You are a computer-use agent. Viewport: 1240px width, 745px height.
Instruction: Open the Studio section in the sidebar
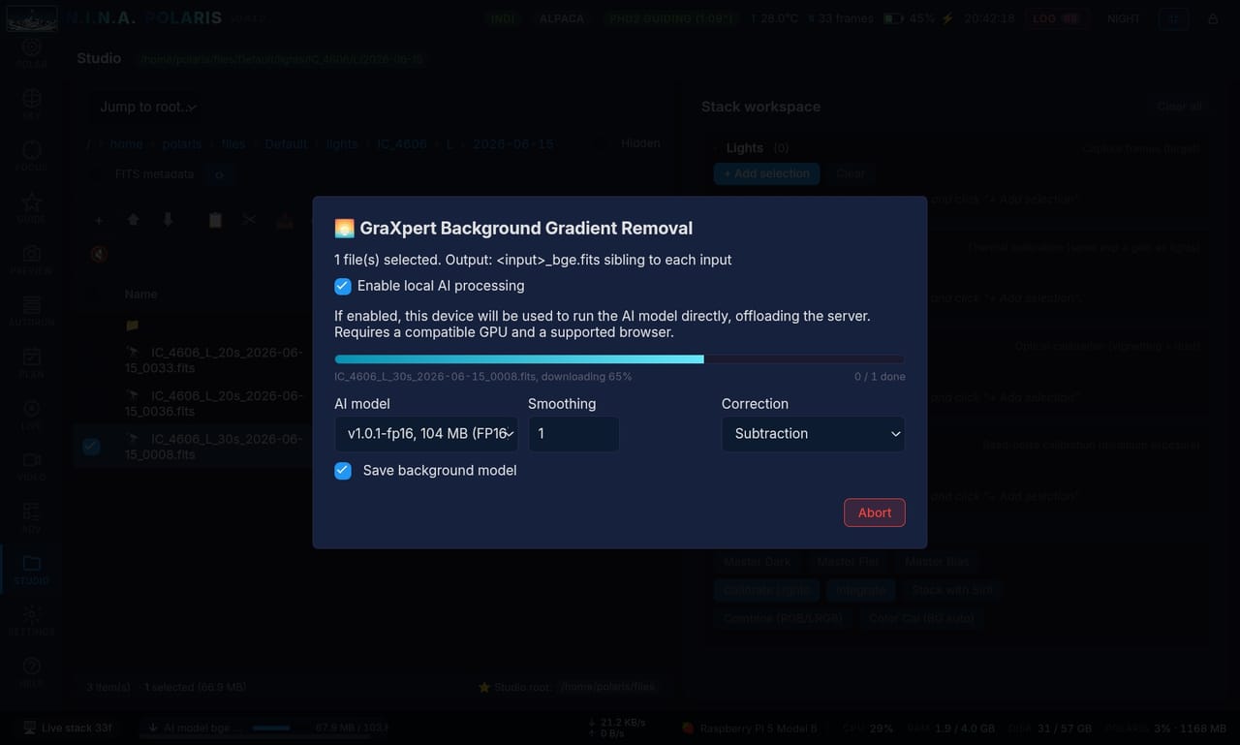[31, 569]
